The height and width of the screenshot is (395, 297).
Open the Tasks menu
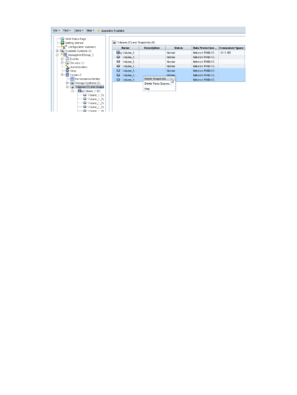tap(78, 30)
